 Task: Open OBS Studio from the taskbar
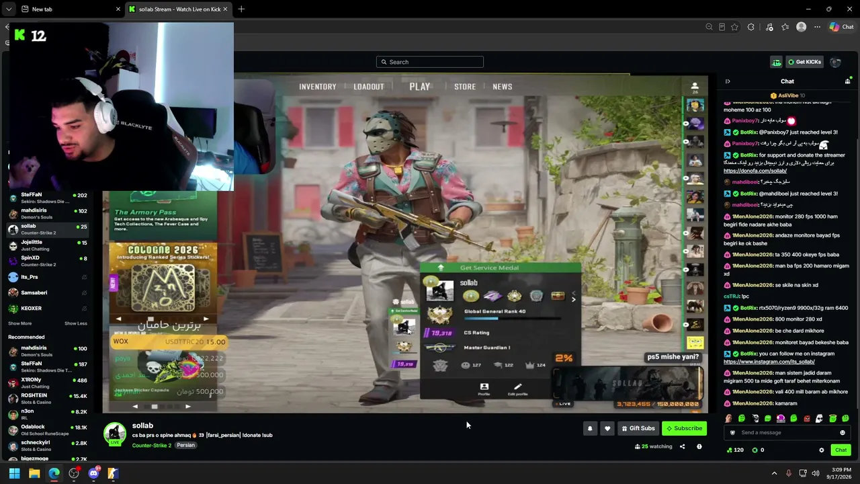pyautogui.click(x=74, y=473)
